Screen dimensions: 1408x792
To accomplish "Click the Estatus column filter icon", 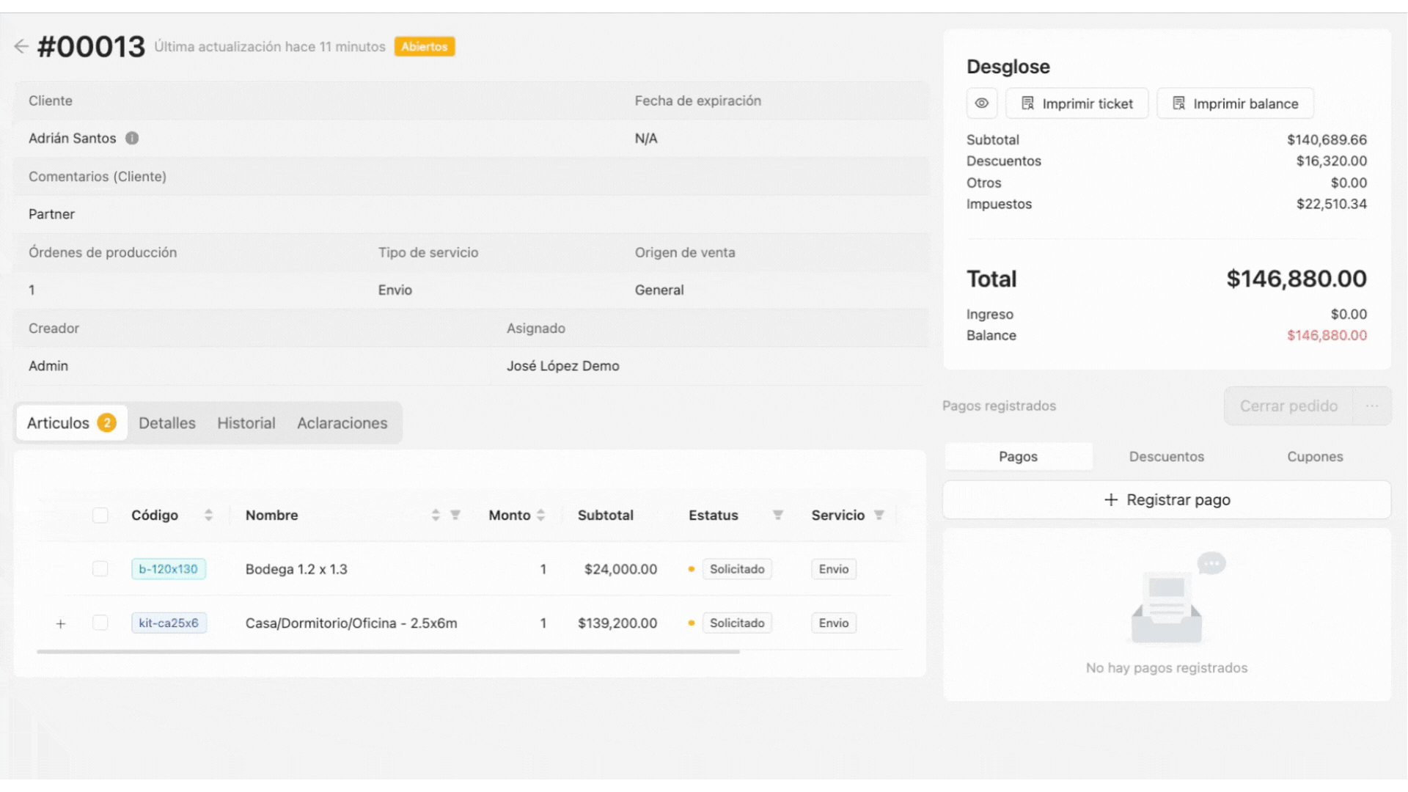I will pos(778,515).
